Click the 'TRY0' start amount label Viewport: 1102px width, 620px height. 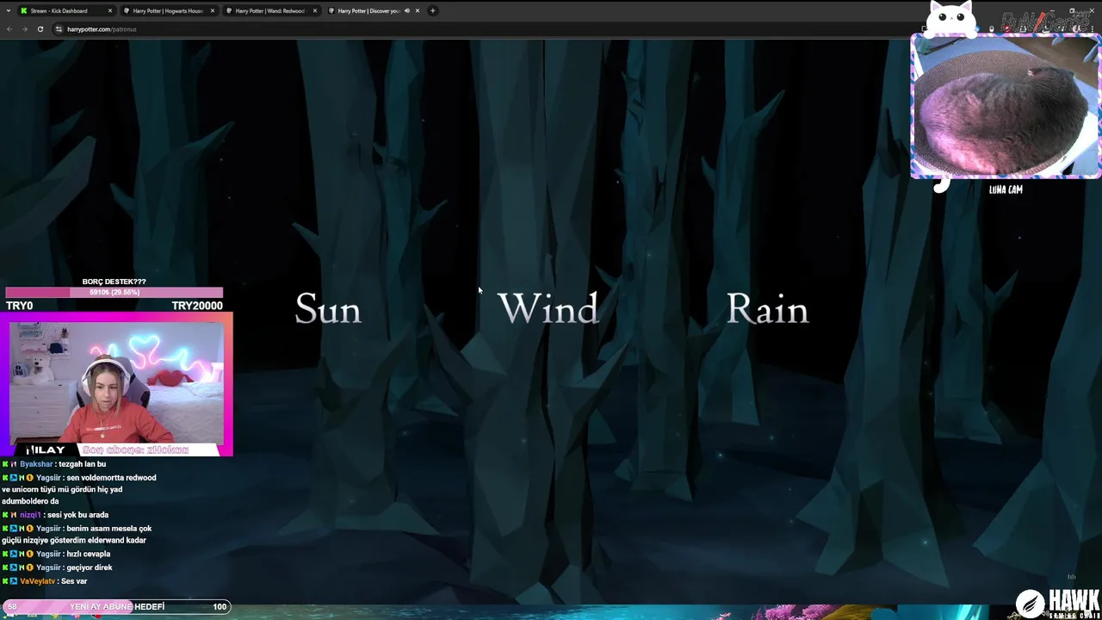coord(19,306)
